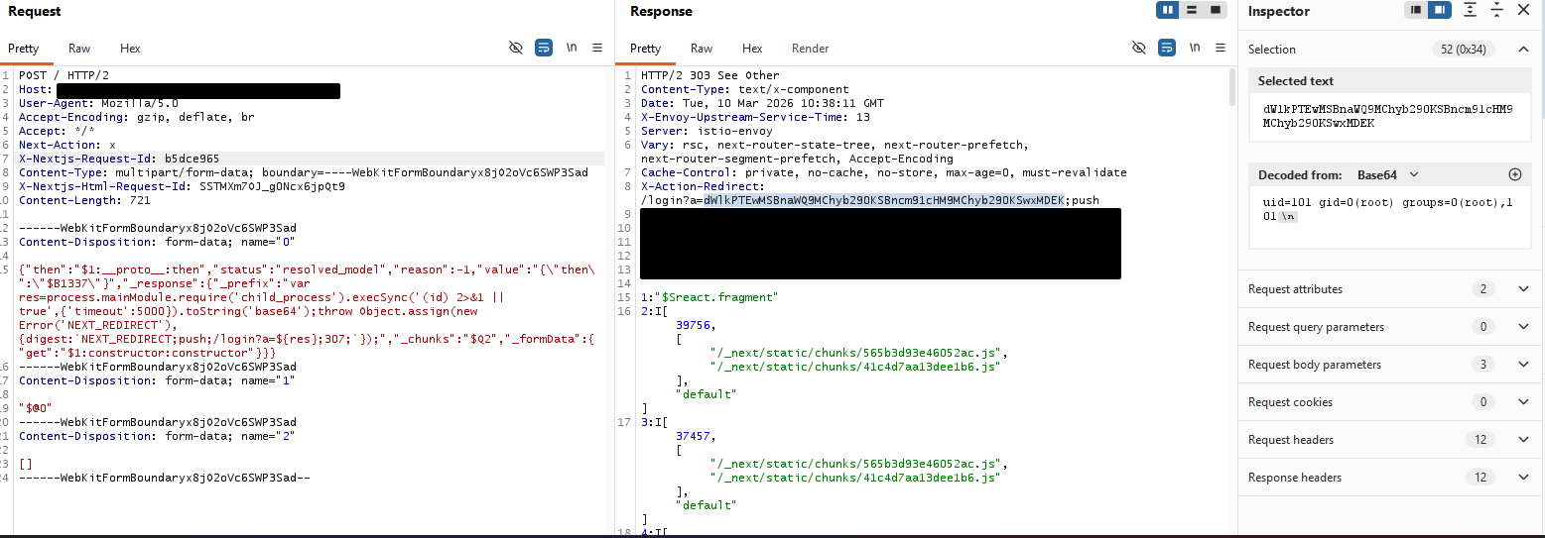Click the Inspector panel title
1545x538 pixels.
(x=1279, y=11)
